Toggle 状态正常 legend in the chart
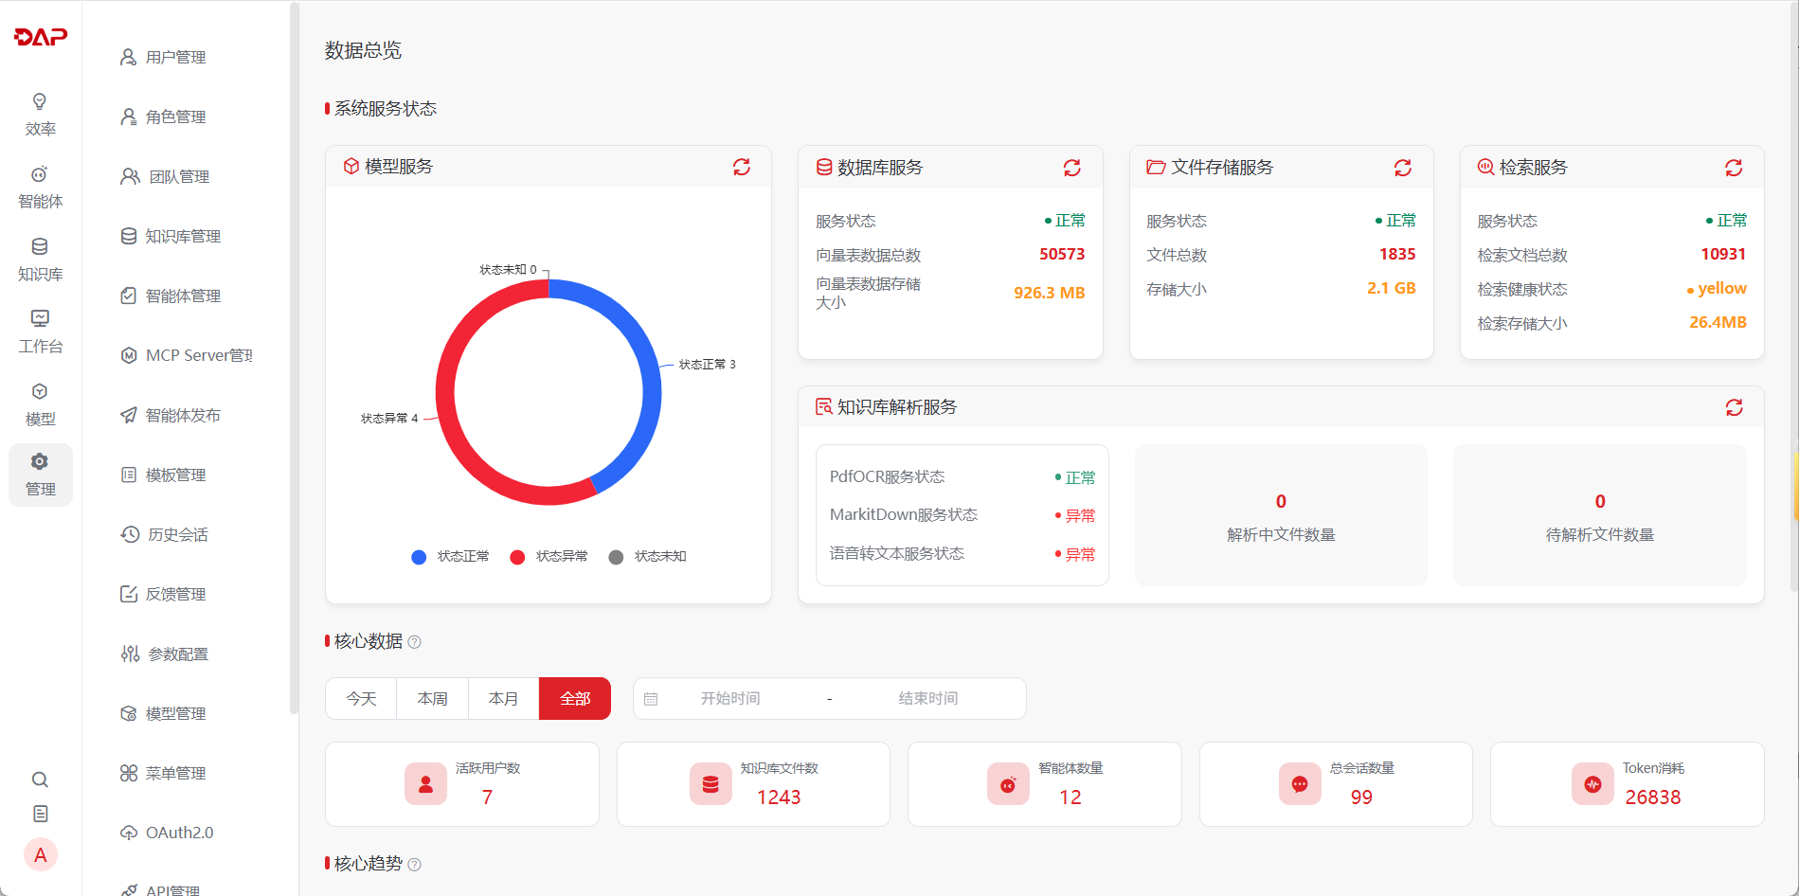 pos(450,557)
